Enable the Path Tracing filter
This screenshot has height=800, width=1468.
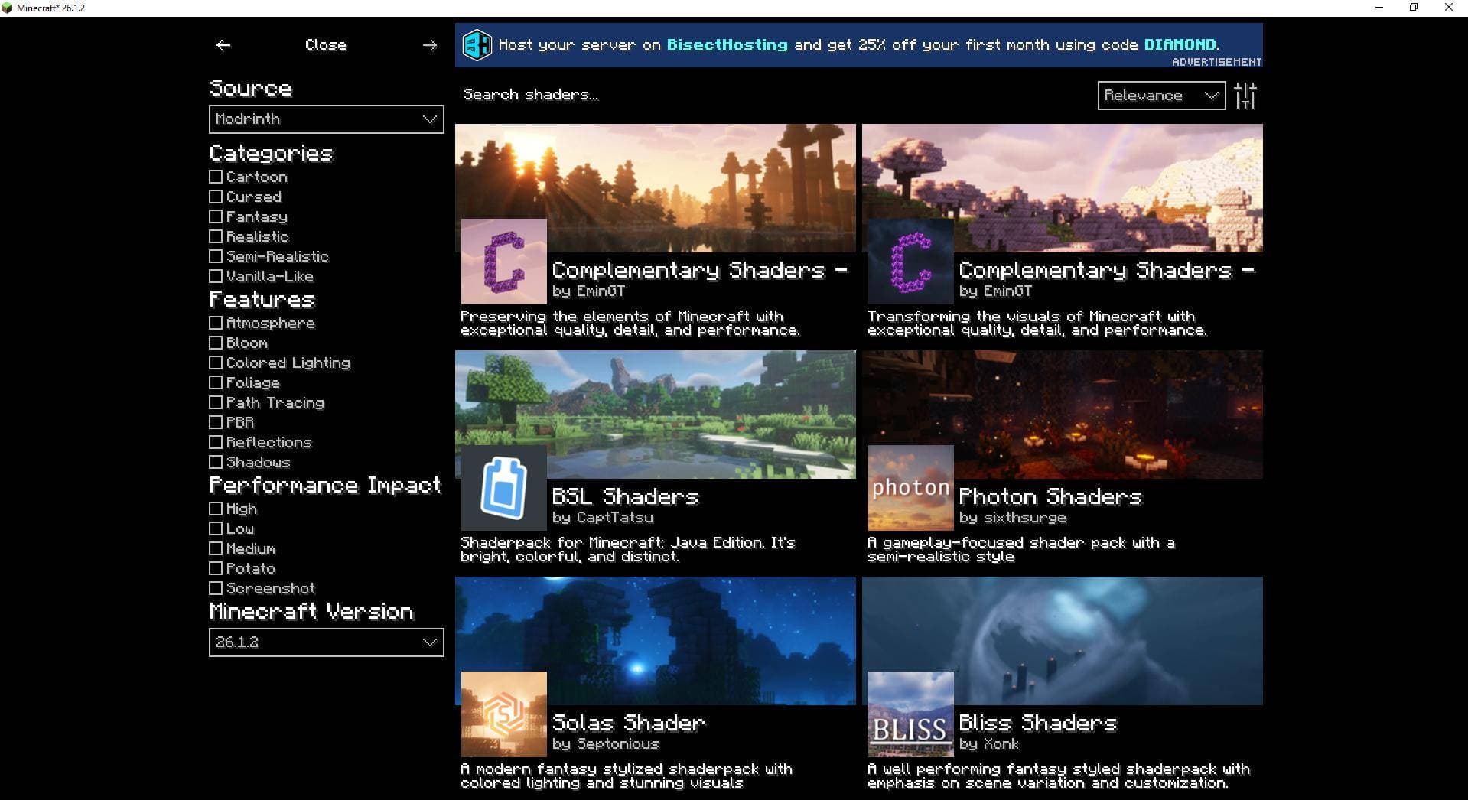click(216, 402)
